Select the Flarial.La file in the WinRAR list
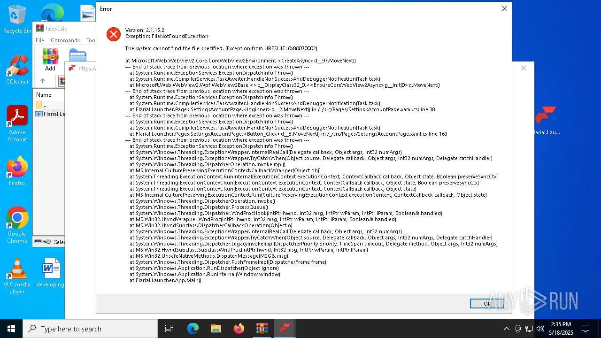The image size is (601, 338). (x=49, y=114)
